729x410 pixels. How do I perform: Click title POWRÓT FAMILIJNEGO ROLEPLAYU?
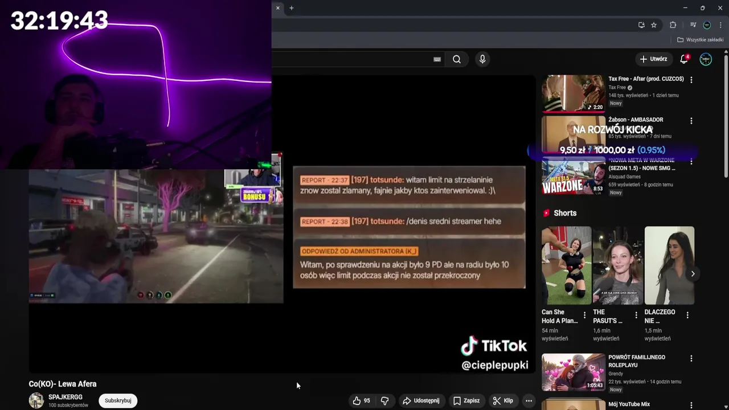pyautogui.click(x=637, y=361)
